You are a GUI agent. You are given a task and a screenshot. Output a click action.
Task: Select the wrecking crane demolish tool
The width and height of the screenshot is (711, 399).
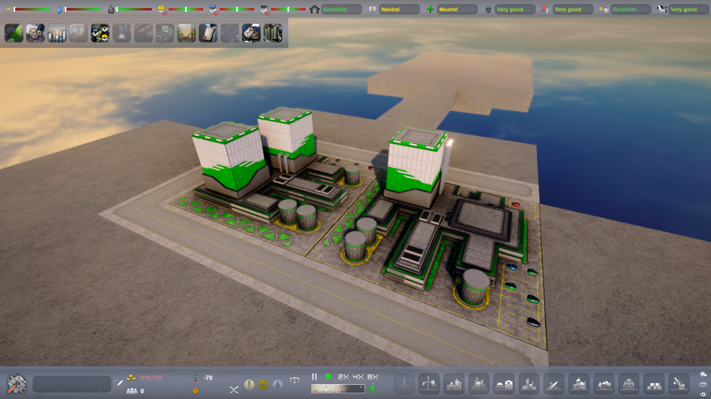[679, 384]
